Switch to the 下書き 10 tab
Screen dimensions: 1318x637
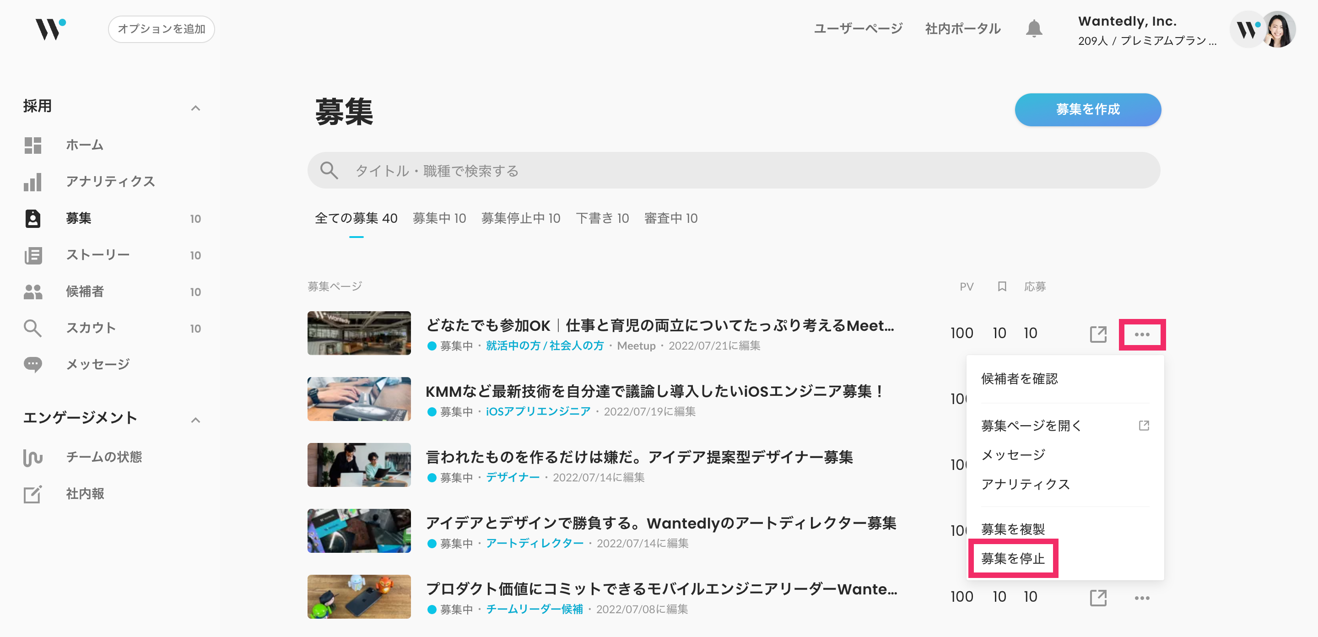[602, 218]
